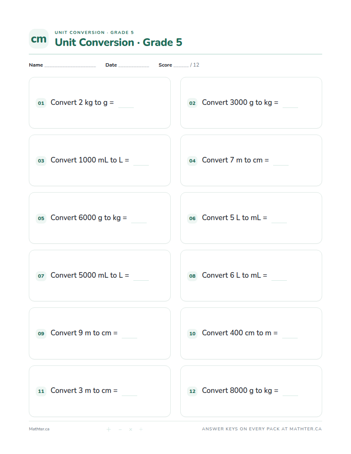Click the 'Unit Conversion · Grade 5' main title
This screenshot has height=454, width=351.
click(x=118, y=42)
